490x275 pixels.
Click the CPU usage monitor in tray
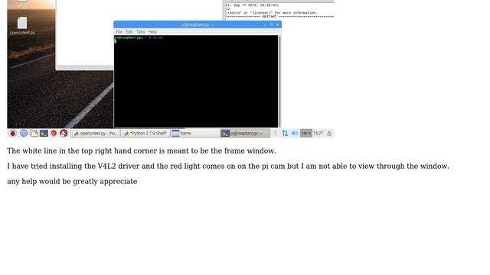(x=306, y=133)
